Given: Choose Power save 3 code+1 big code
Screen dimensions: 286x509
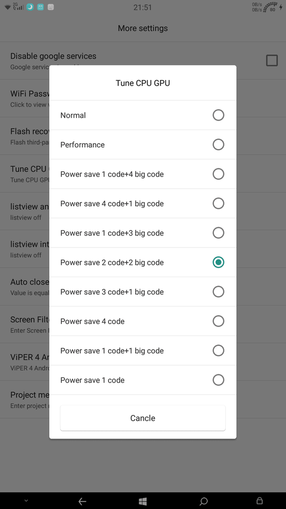Looking at the screenshot, I should click(143, 292).
